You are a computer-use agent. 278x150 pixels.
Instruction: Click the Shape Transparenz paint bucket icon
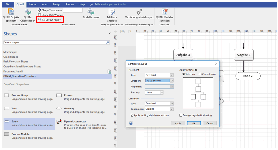pyautogui.click(x=40, y=10)
